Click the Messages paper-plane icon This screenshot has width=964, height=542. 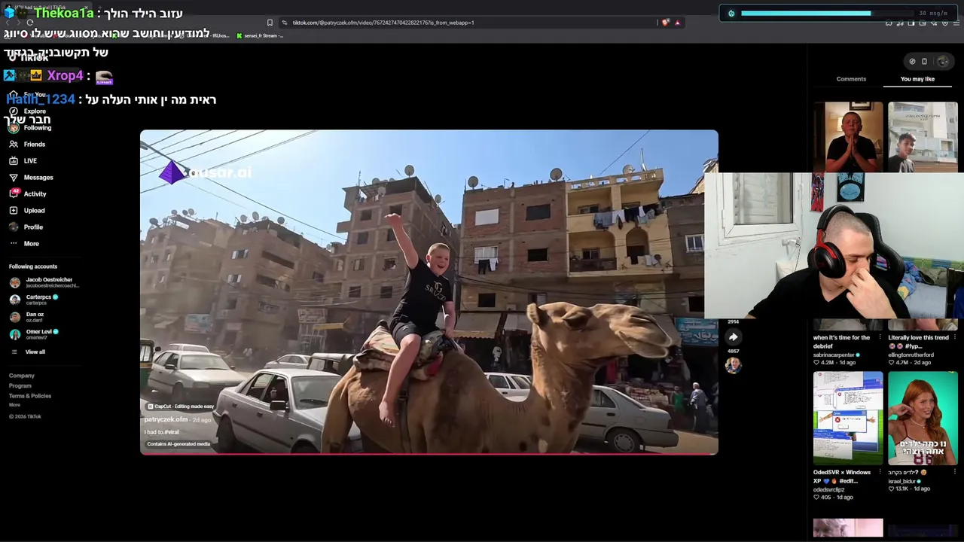tap(14, 178)
